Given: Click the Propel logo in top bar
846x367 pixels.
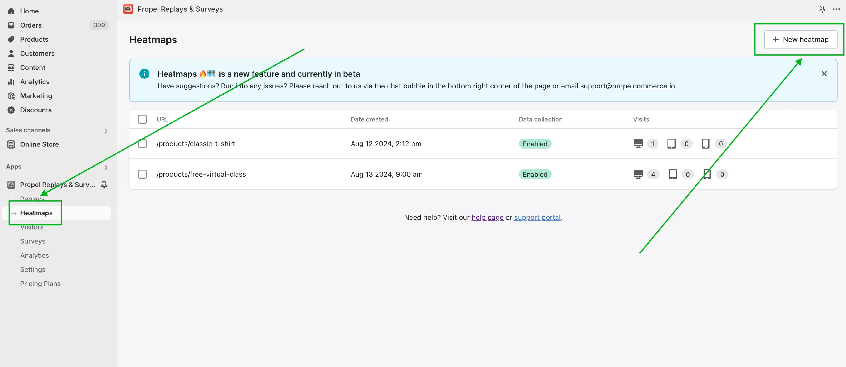Looking at the screenshot, I should 128,9.
